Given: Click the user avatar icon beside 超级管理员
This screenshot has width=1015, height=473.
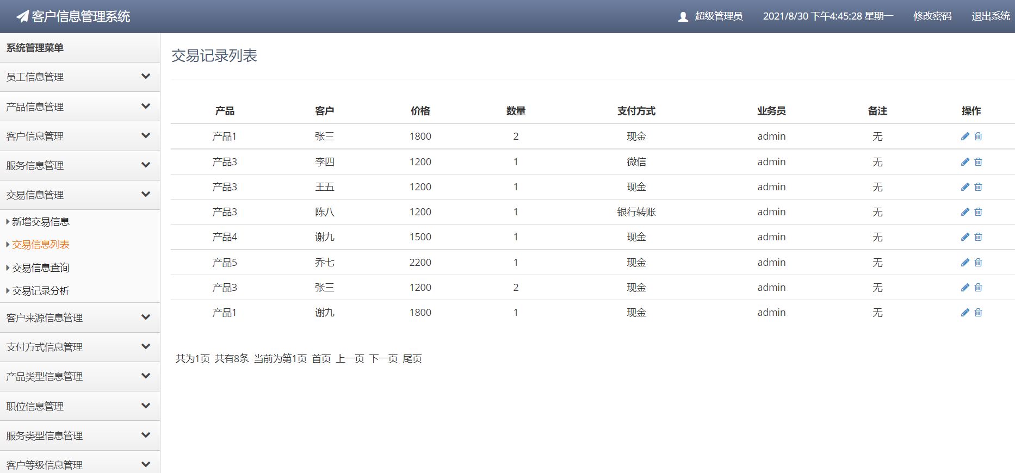Looking at the screenshot, I should (x=683, y=17).
